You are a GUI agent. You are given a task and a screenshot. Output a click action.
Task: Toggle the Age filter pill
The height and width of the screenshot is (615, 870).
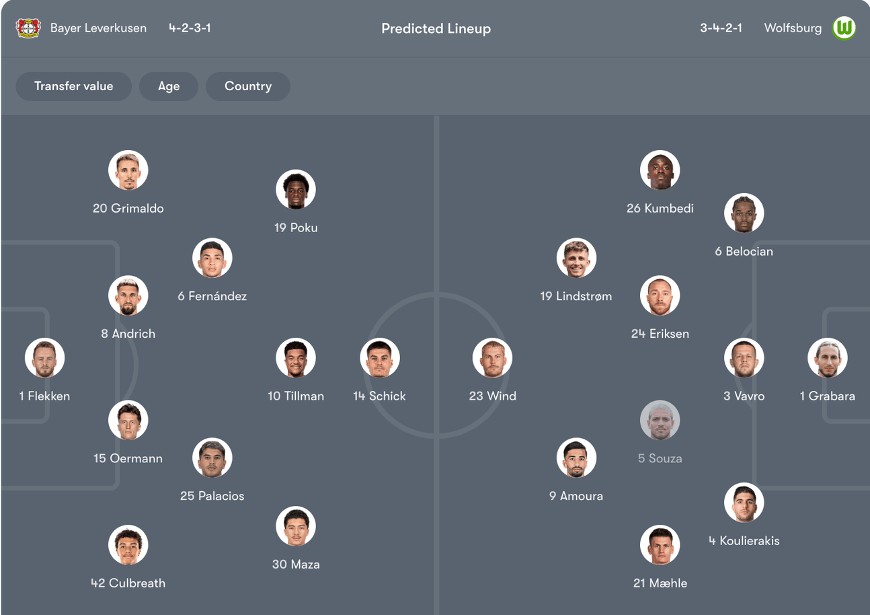point(169,86)
